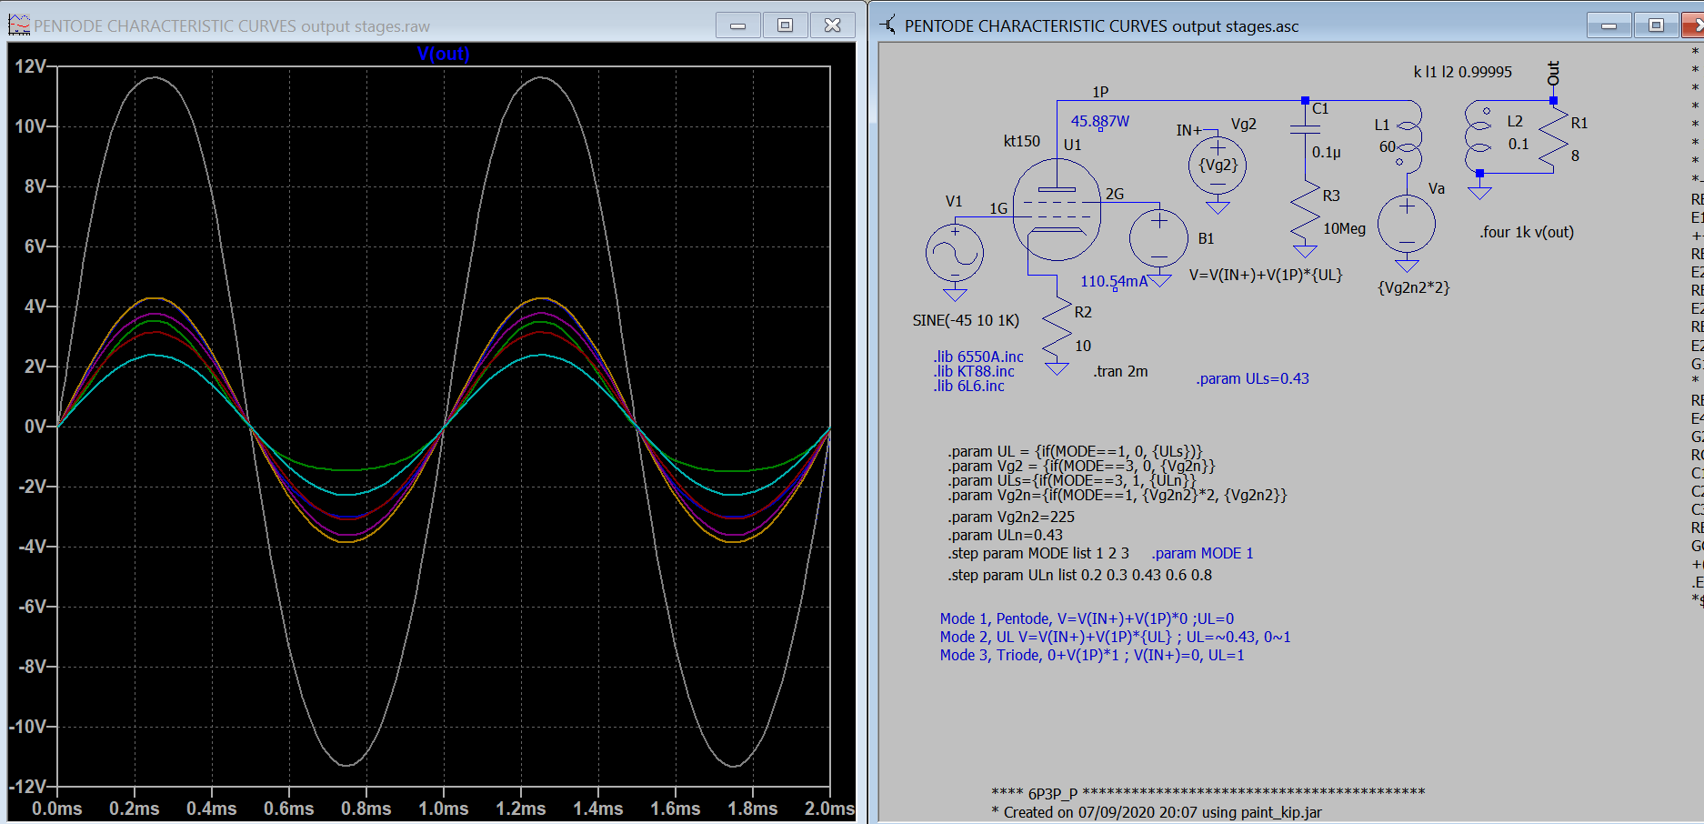This screenshot has width=1704, height=824.
Task: Click the '.param Vg2n=' directive line
Action: click(x=1118, y=495)
